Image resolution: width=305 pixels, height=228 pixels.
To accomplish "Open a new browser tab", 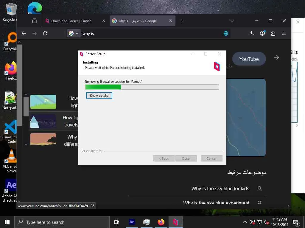I will 182,21.
